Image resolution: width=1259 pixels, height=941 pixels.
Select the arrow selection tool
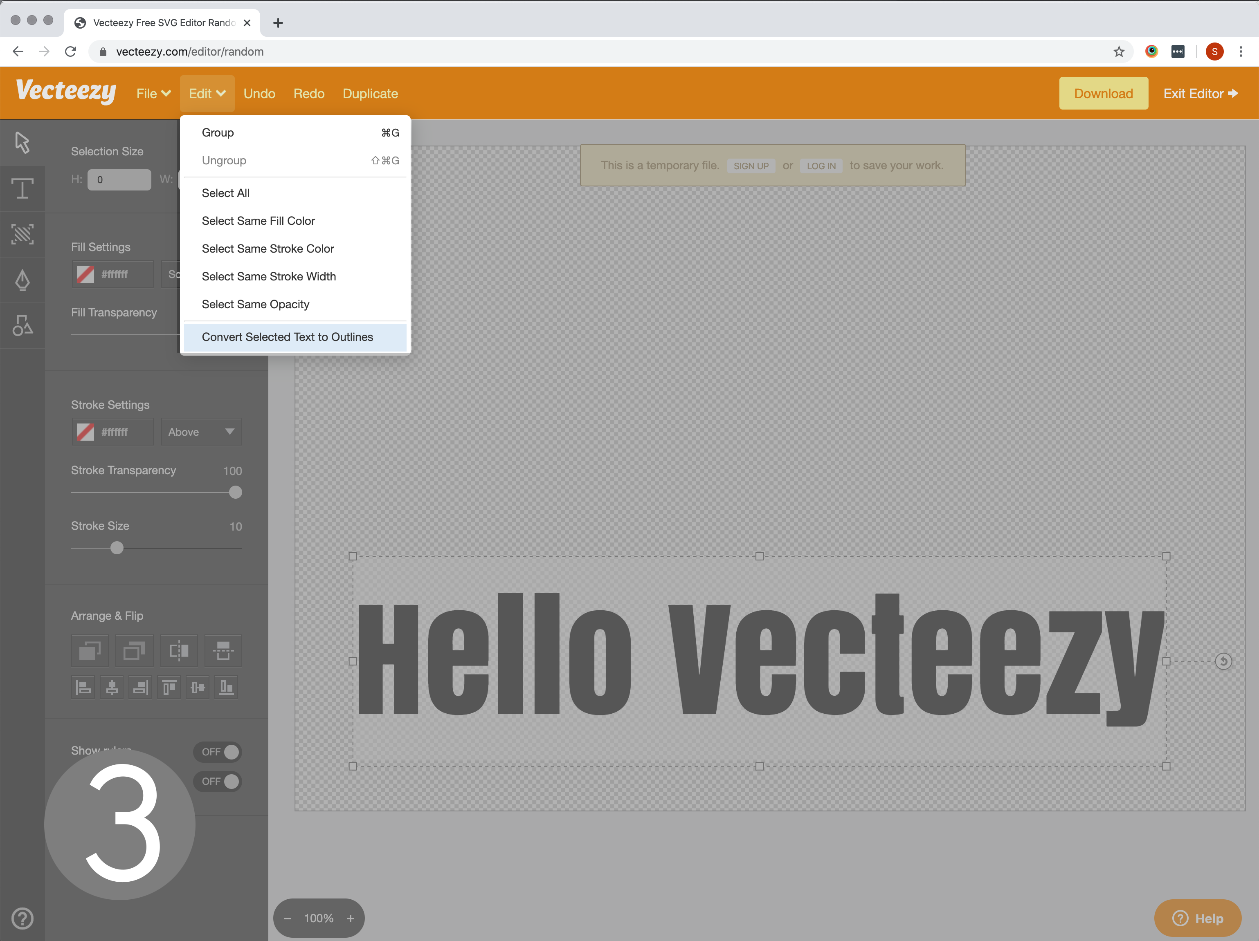tap(22, 142)
